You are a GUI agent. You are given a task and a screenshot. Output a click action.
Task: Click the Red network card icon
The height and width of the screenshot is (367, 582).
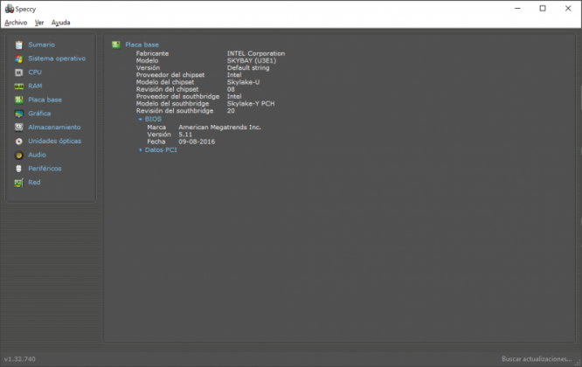click(x=19, y=183)
